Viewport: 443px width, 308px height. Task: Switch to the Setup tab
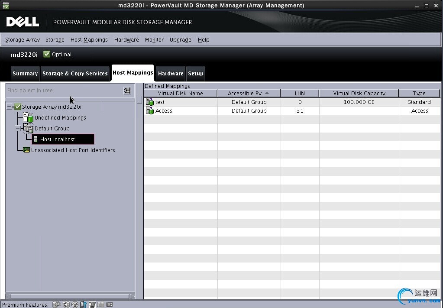click(x=195, y=74)
